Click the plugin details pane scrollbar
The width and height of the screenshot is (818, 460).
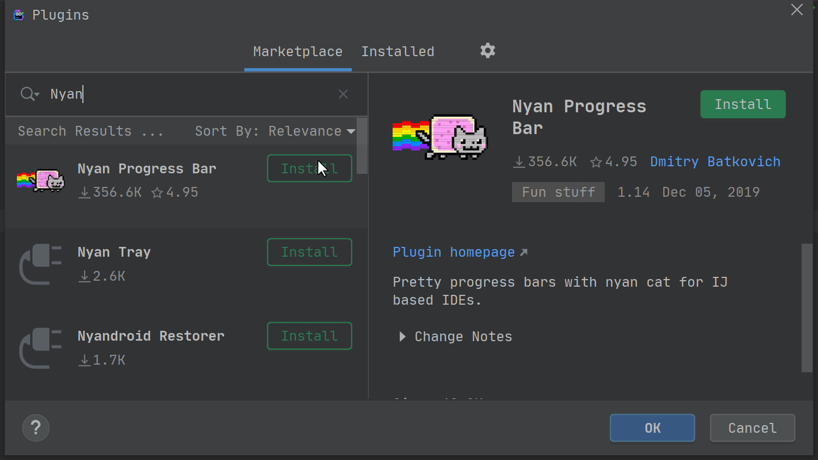coord(807,308)
